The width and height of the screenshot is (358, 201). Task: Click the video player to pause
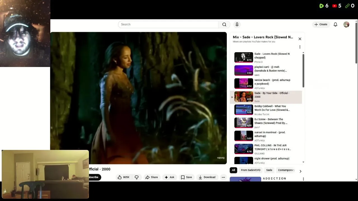point(139,98)
